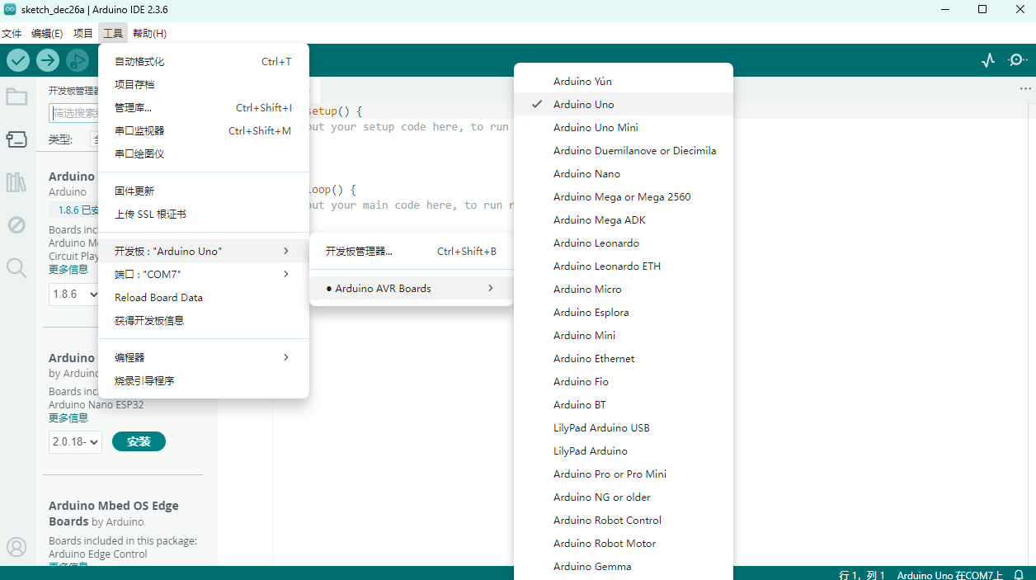Screen dimensions: 1036x580
Task: Expand the 开发板 "Arduino Uno" submenu arrow
Action: pyautogui.click(x=286, y=251)
